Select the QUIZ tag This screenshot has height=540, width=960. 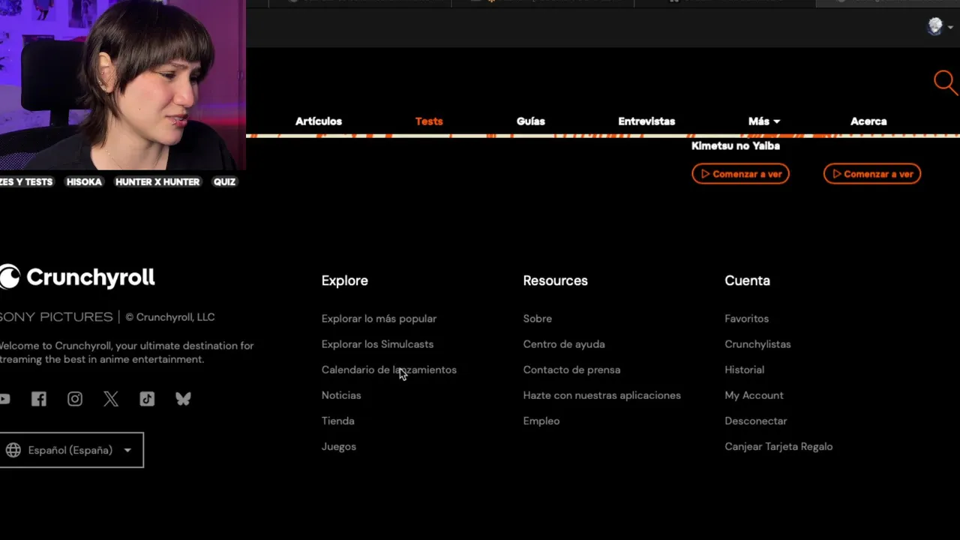coord(224,181)
